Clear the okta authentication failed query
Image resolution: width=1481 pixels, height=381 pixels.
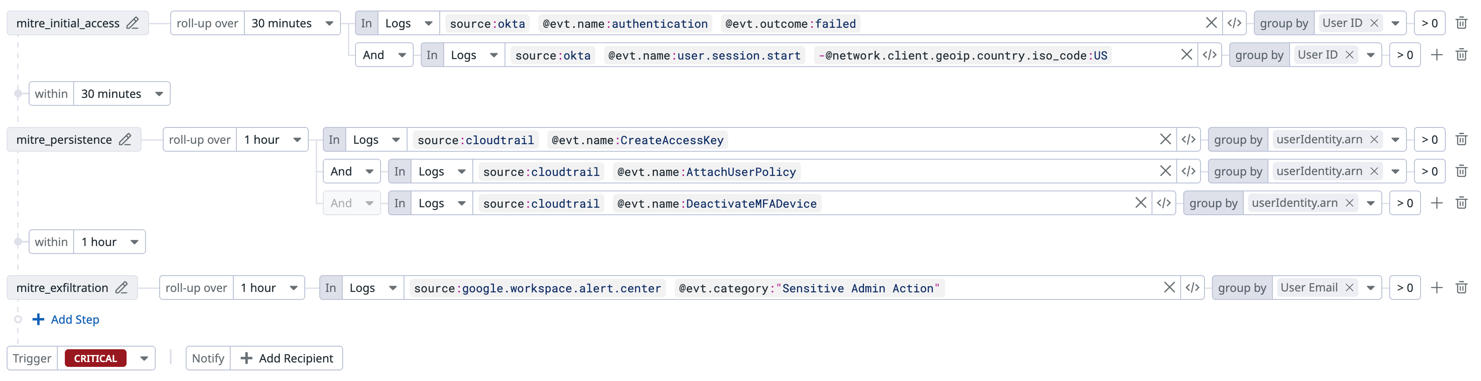pos(1211,23)
